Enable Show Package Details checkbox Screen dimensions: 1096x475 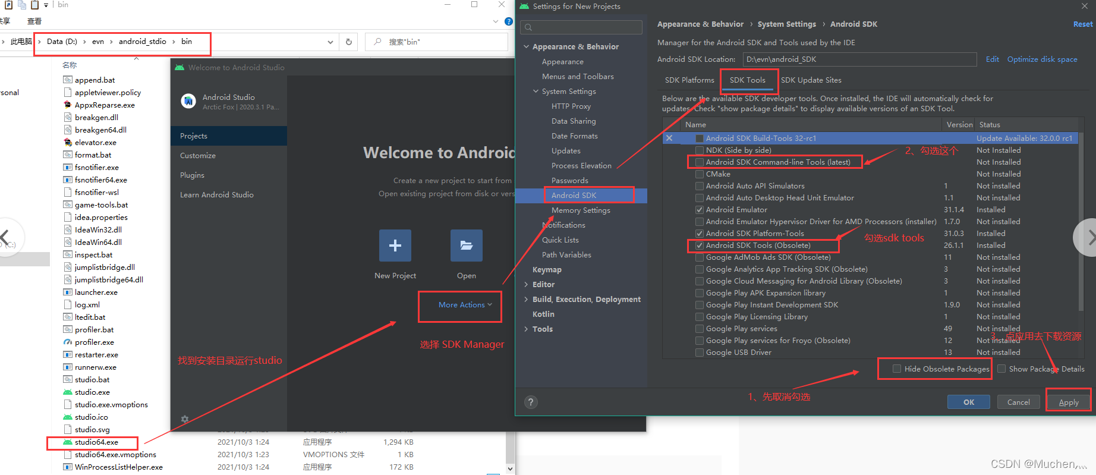[x=1001, y=369]
